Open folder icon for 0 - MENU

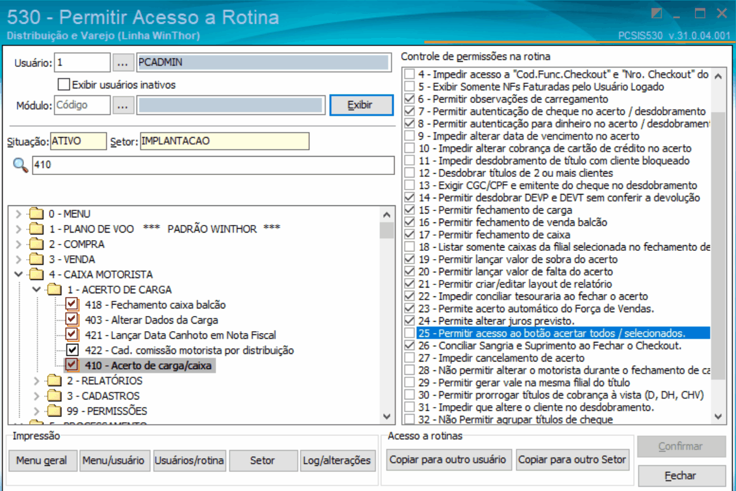(x=36, y=214)
